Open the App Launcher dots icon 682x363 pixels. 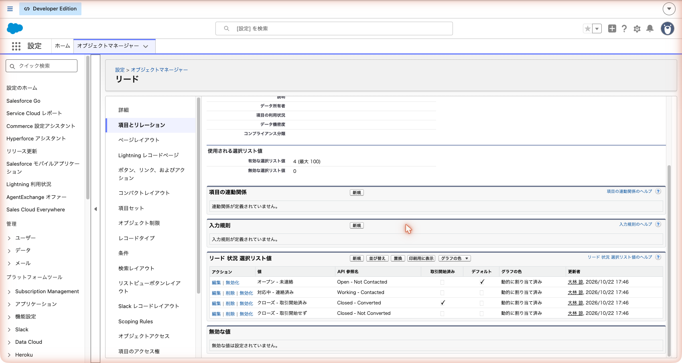coord(16,46)
